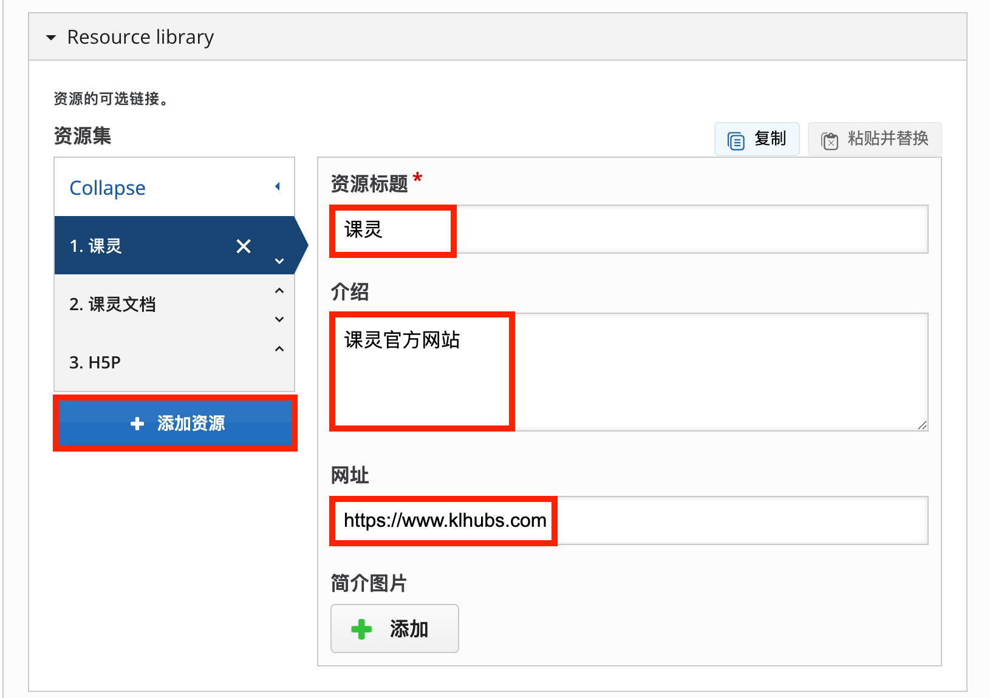The height and width of the screenshot is (698, 1001).
Task: Remove the 课灵 resource with X icon
Action: [244, 246]
